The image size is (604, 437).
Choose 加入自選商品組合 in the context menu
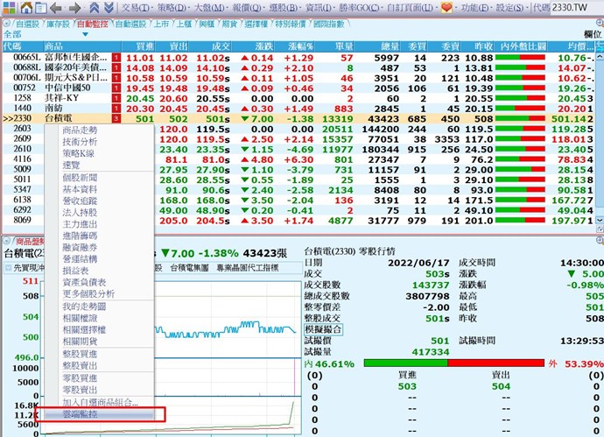pos(100,402)
